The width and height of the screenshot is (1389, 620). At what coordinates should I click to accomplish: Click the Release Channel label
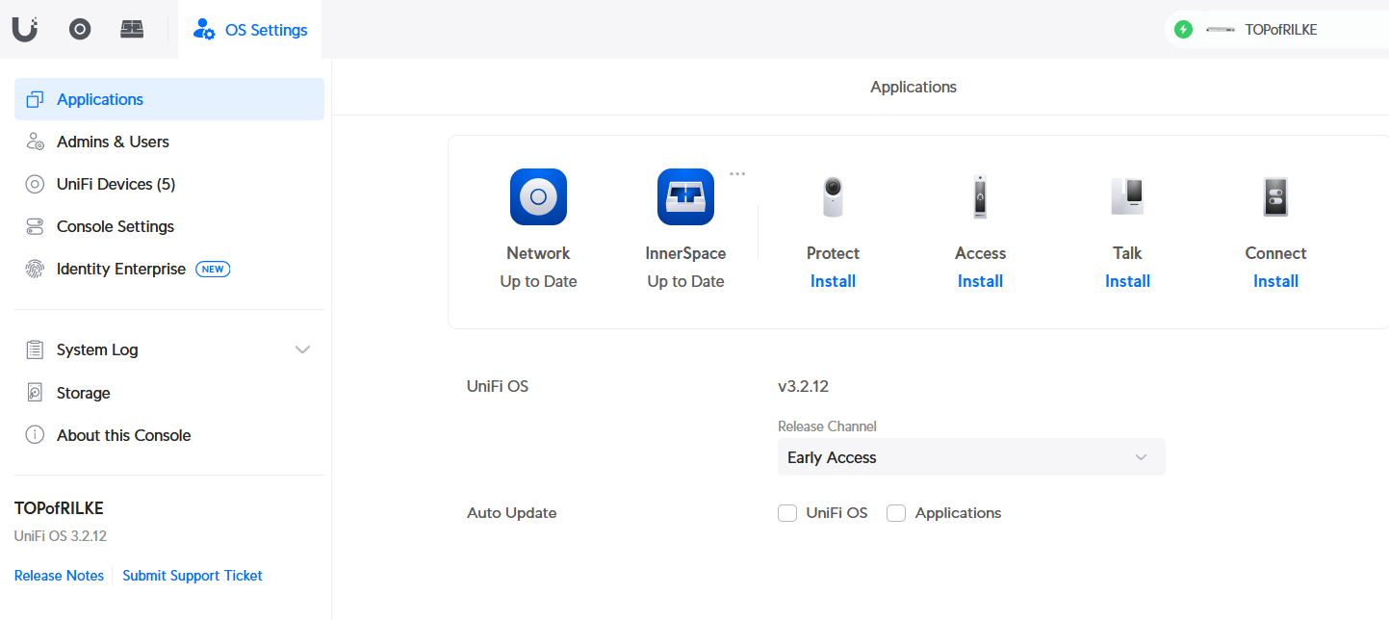(827, 426)
